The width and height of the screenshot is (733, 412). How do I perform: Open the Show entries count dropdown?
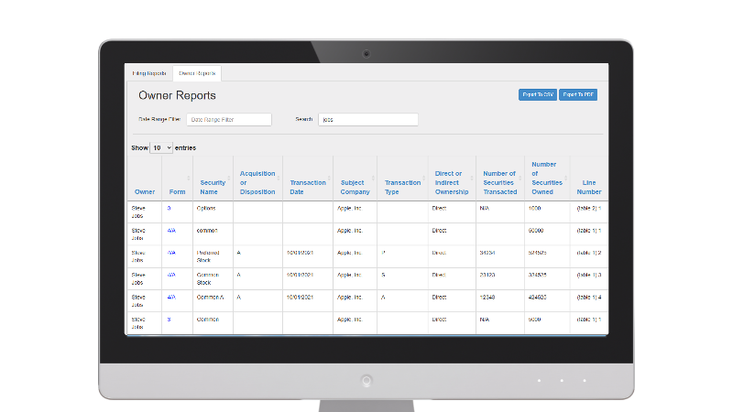161,147
